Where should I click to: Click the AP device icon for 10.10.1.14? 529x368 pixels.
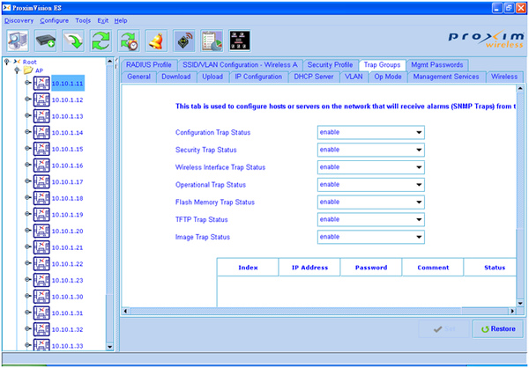pos(41,133)
